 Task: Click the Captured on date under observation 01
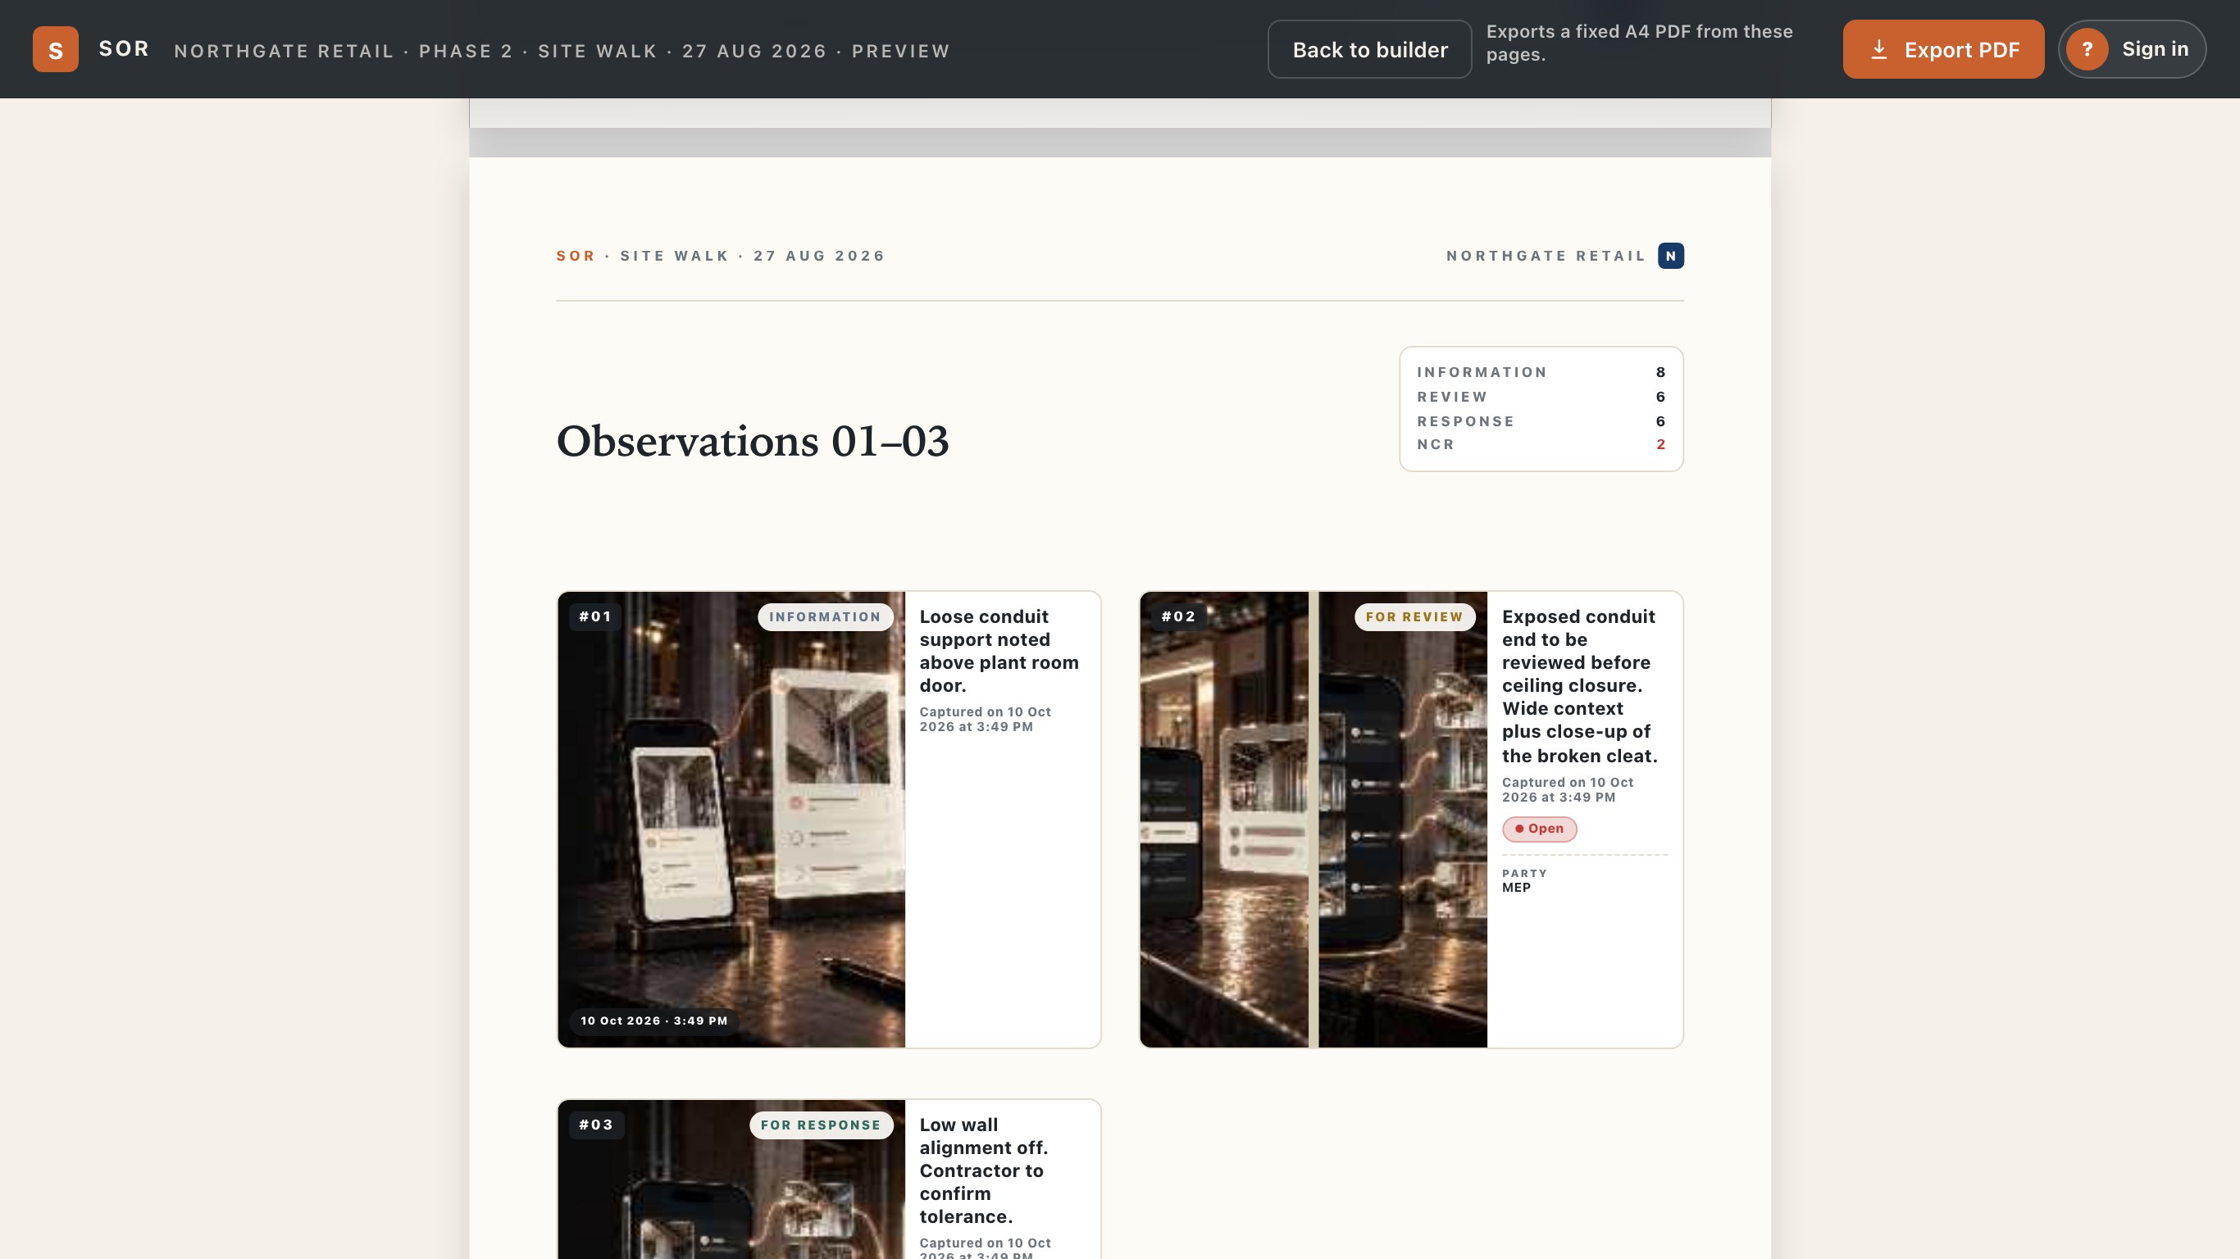click(x=986, y=719)
